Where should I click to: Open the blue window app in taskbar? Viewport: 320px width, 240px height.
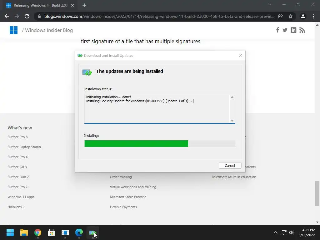pos(65,232)
